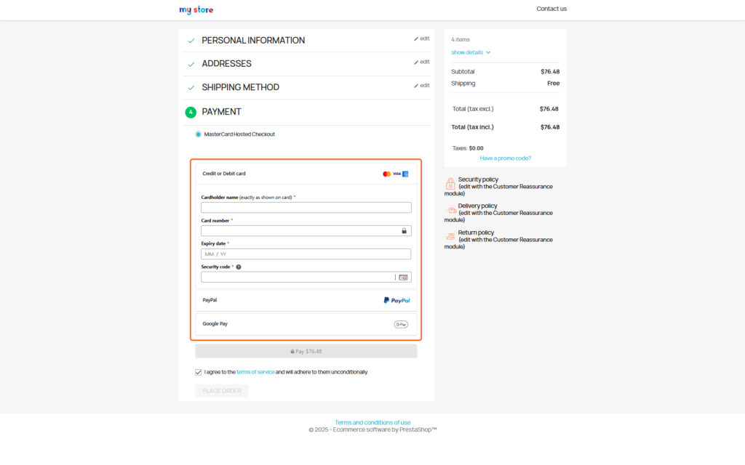Screen dimensions: 745x465
Task: Click the card icon in Security code field
Action: tap(405, 277)
